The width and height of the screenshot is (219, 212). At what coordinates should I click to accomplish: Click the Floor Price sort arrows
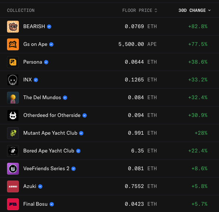tap(156, 10)
